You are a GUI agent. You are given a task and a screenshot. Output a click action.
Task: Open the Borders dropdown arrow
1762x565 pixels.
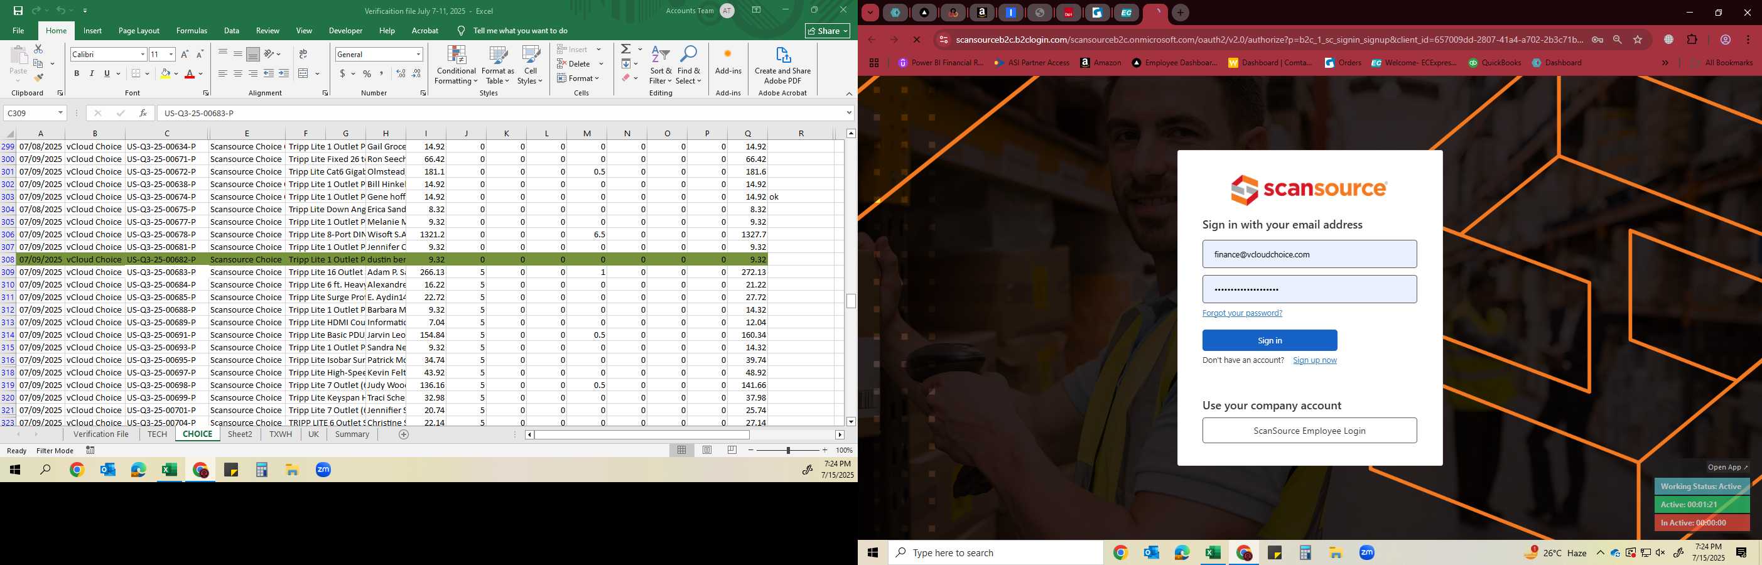click(x=148, y=73)
